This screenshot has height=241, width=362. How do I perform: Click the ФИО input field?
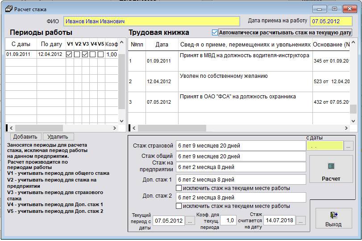152,21
